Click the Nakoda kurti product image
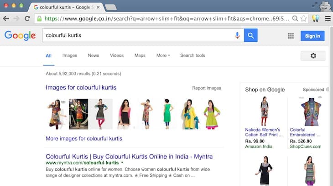This screenshot has height=186, width=333. (x=264, y=111)
